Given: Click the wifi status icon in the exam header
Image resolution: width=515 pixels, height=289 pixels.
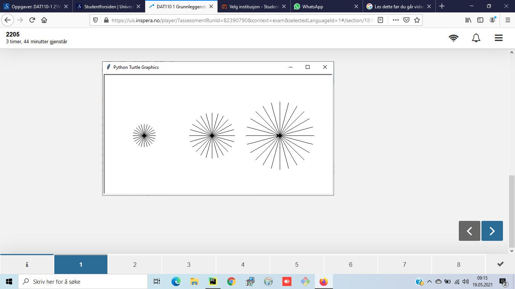Looking at the screenshot, I should [x=454, y=38].
